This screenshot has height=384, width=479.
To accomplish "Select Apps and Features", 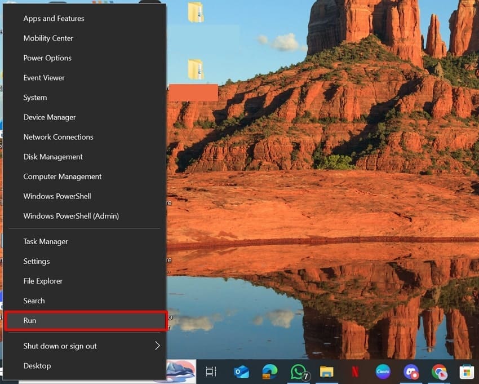I will pos(54,19).
